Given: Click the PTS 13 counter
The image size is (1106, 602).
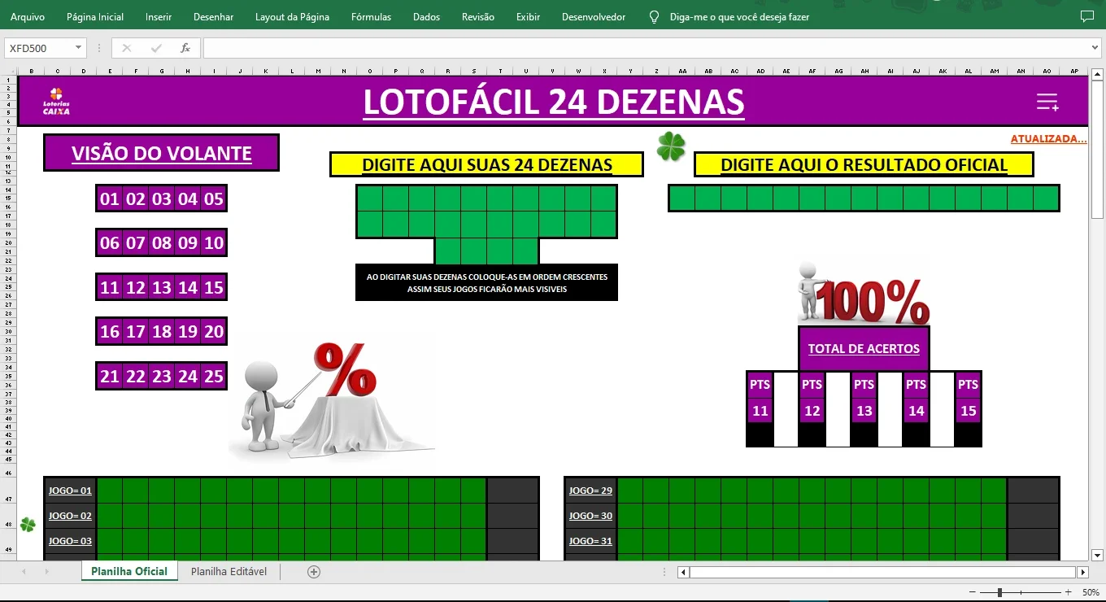Looking at the screenshot, I should point(864,398).
